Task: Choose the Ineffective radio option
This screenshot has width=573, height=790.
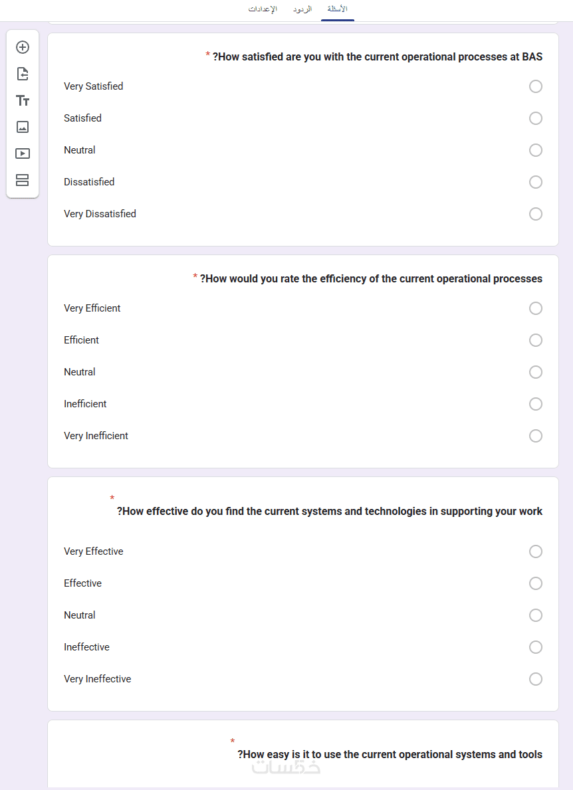Action: [536, 647]
